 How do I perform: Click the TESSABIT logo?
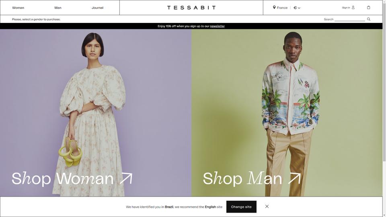191,8
